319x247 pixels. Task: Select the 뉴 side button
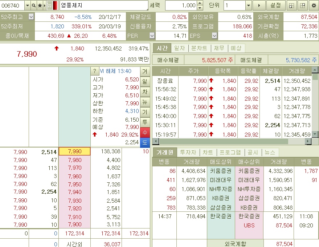(x=145, y=102)
